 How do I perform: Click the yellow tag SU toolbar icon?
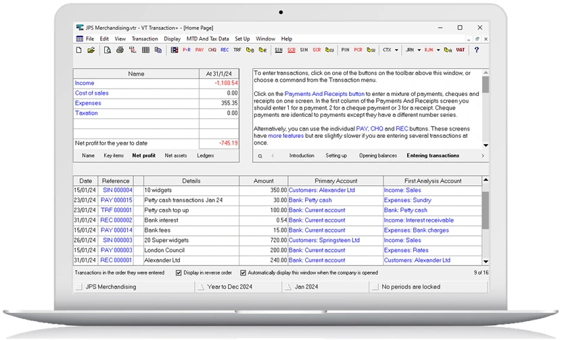(x=371, y=50)
